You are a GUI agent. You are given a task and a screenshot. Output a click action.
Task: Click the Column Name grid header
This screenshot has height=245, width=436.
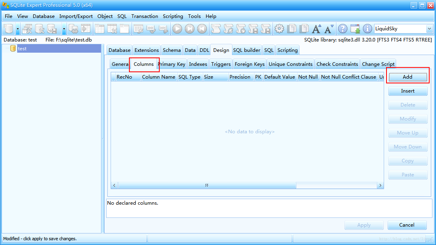coord(159,77)
